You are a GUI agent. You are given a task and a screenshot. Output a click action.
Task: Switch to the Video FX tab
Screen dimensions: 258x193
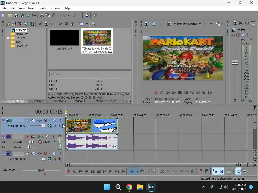tap(80, 101)
